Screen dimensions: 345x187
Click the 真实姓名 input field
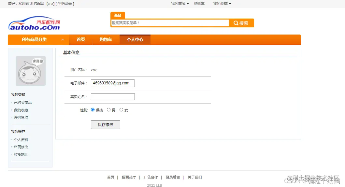[x=113, y=97]
